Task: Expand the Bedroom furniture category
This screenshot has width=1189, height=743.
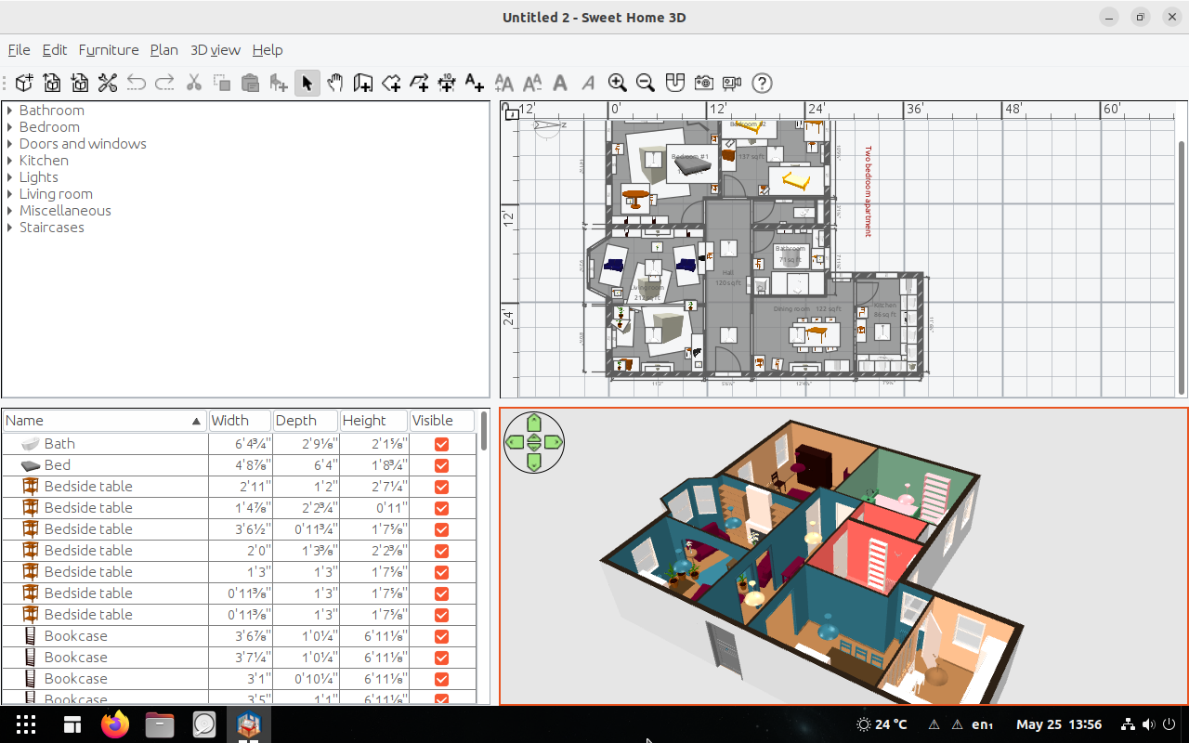Action: coord(10,127)
